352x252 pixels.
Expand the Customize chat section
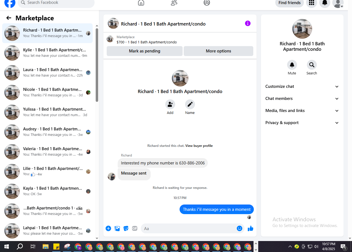point(302,86)
